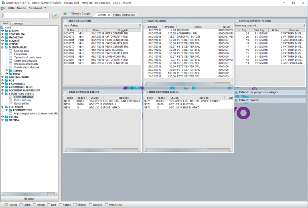
Task: Click the green refresh circle icon
Action: 65,14
